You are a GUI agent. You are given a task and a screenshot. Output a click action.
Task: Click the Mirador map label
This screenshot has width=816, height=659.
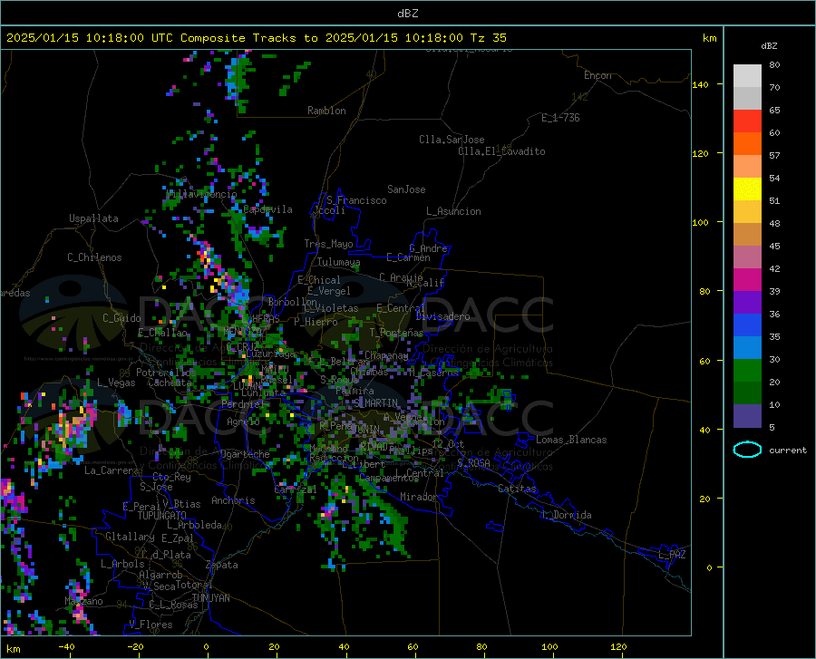(x=418, y=497)
